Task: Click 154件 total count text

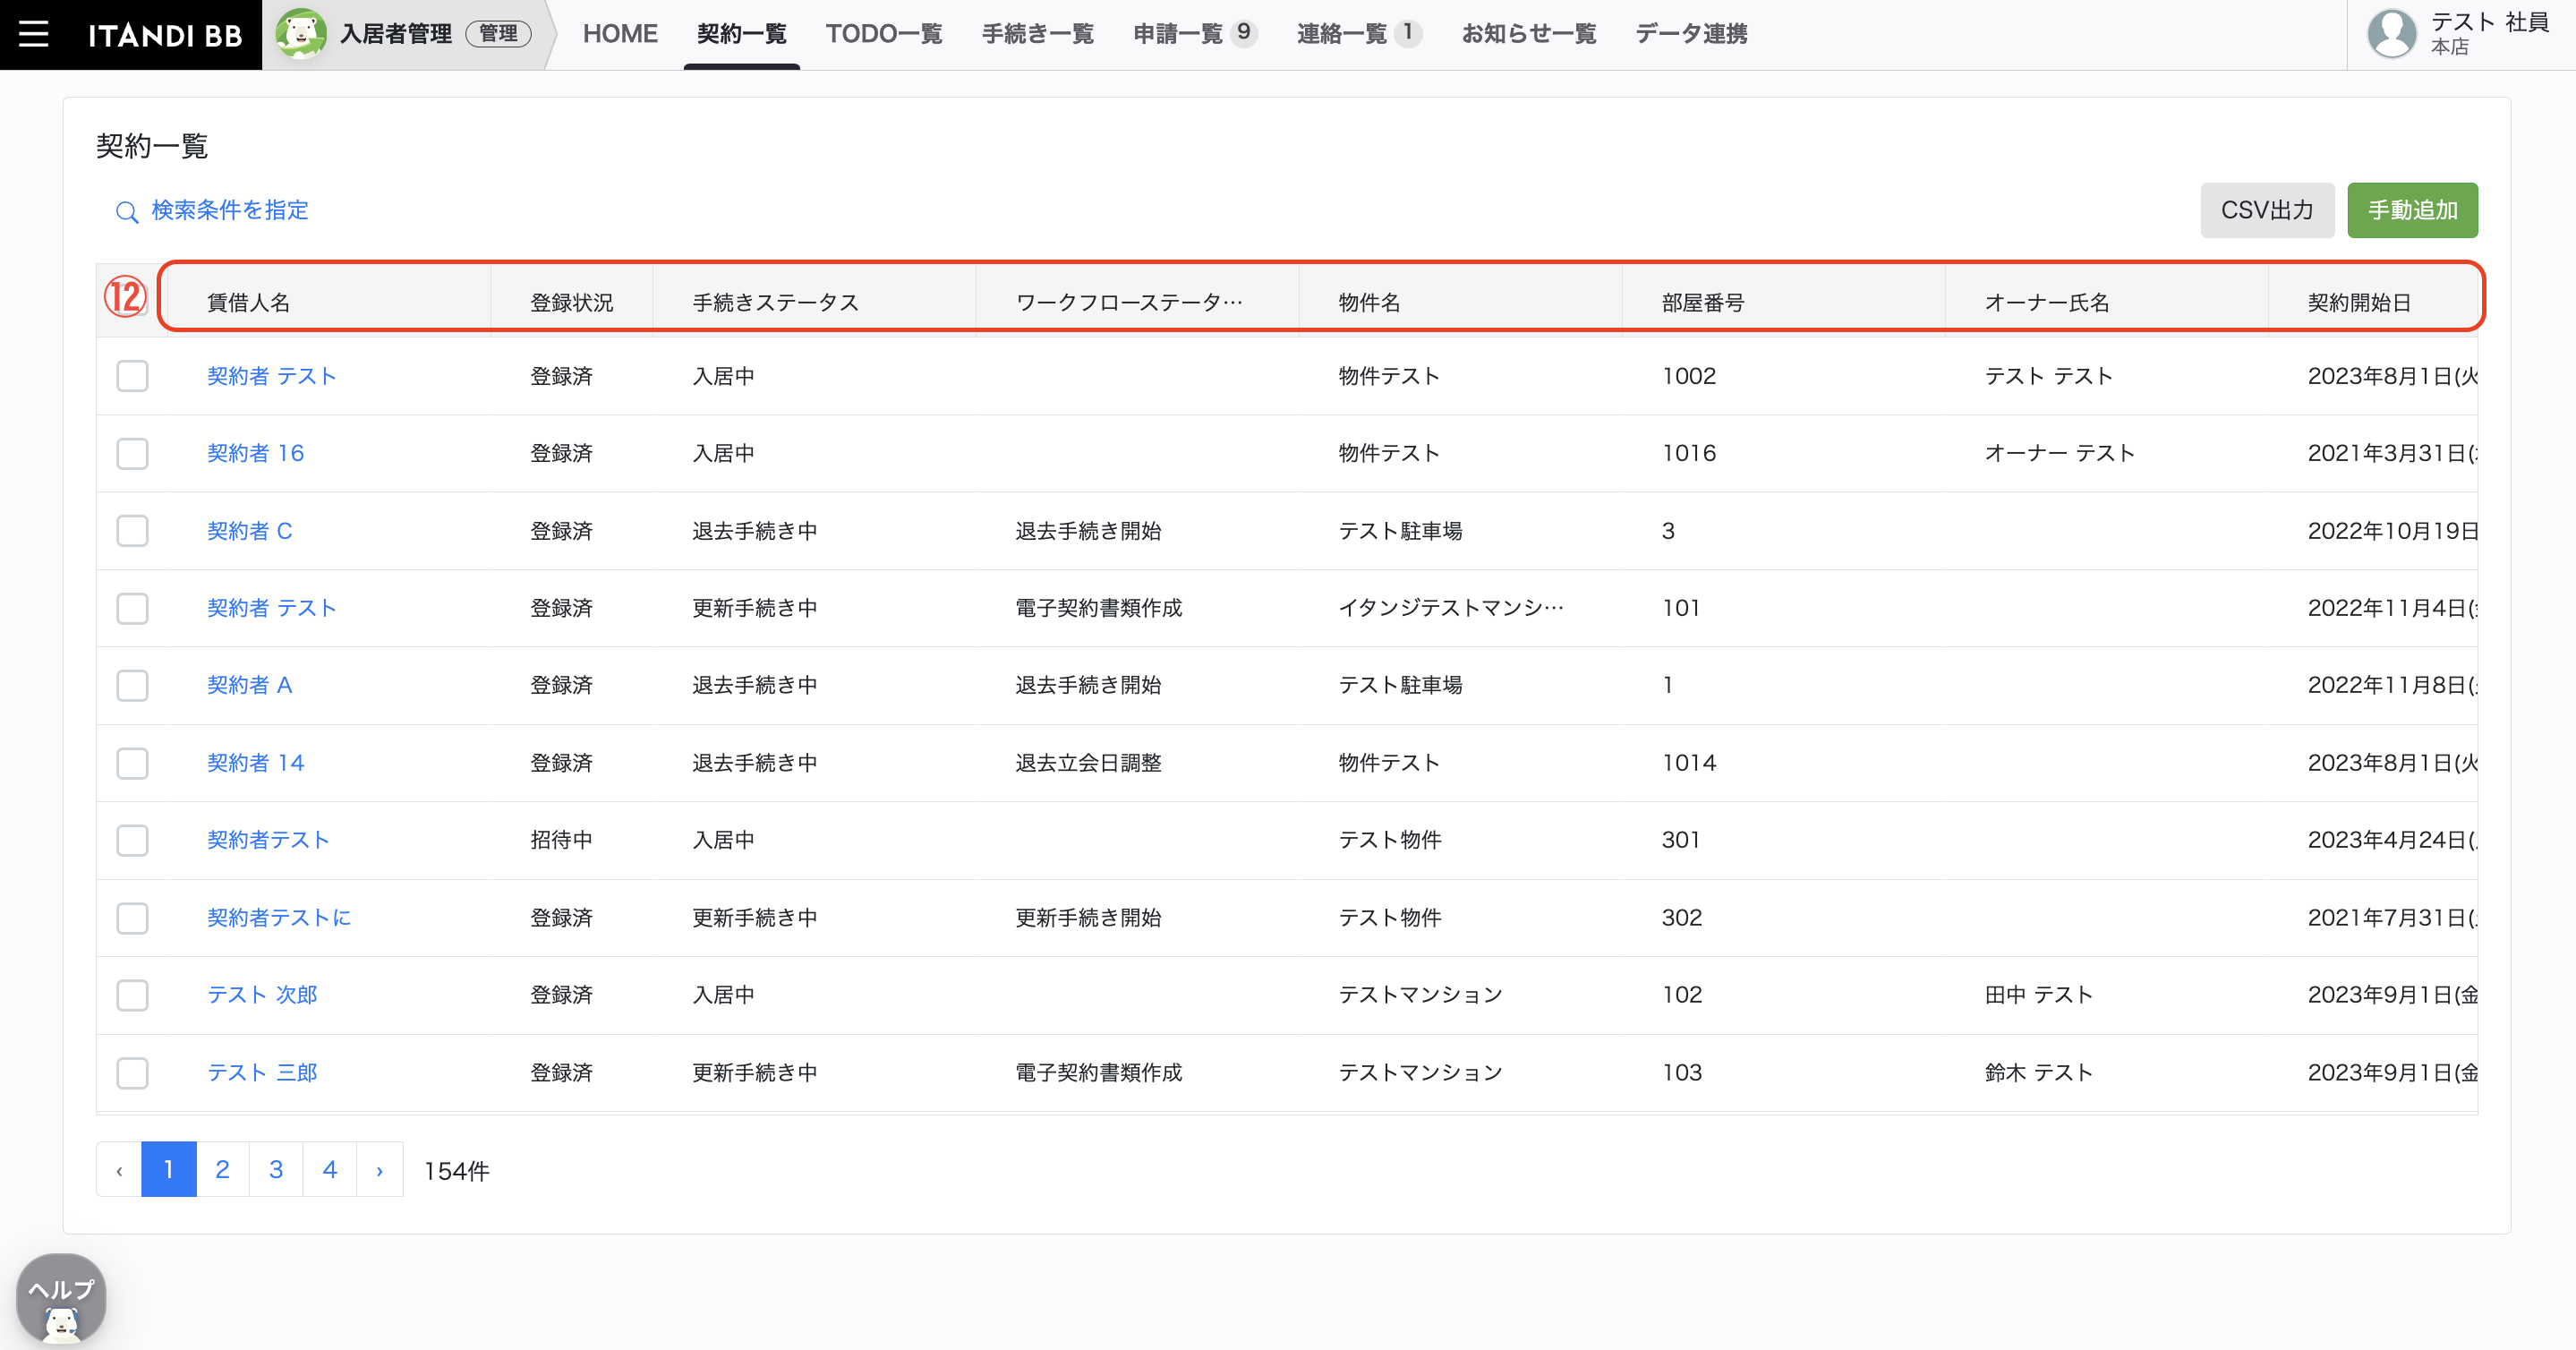Action: pyautogui.click(x=457, y=1171)
